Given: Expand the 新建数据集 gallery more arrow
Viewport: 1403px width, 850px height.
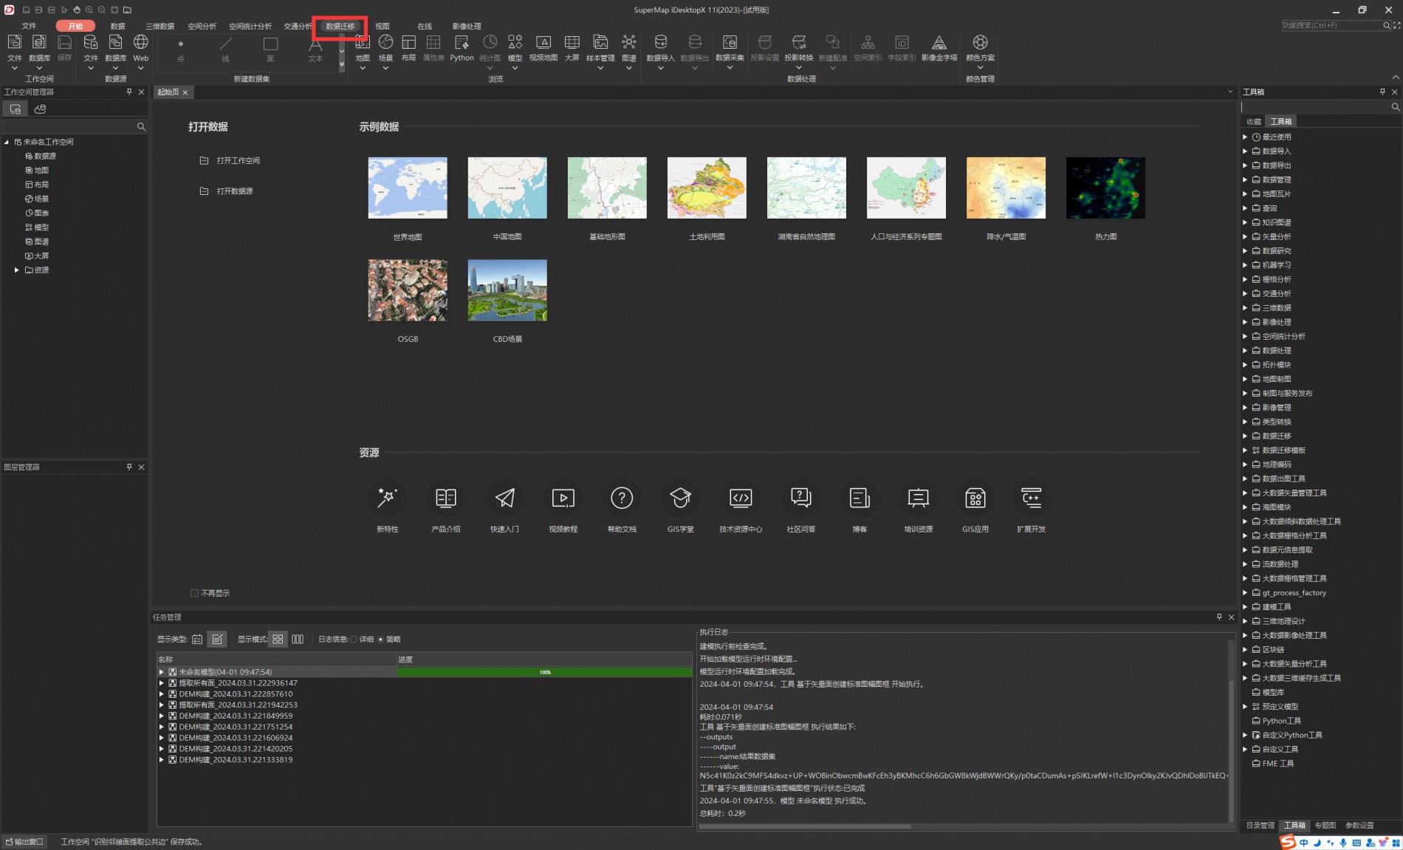Looking at the screenshot, I should (x=342, y=65).
